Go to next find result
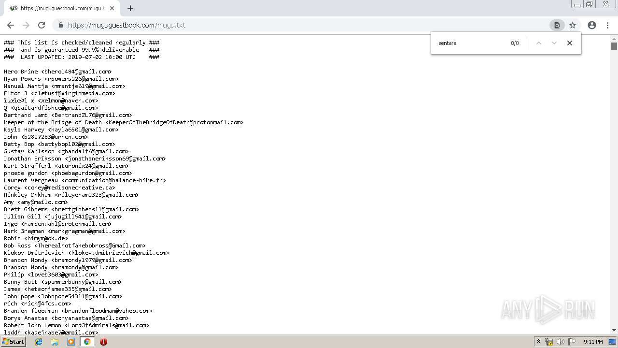 pyautogui.click(x=554, y=43)
